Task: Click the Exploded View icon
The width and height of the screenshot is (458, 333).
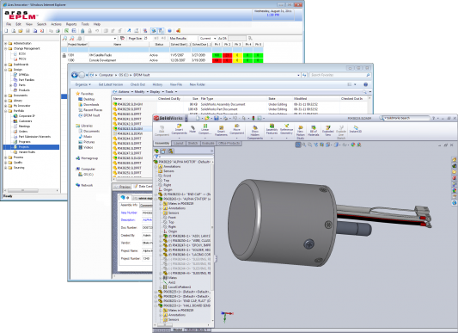Action: (328, 130)
